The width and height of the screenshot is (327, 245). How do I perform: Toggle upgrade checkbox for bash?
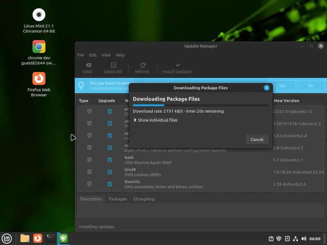click(110, 160)
